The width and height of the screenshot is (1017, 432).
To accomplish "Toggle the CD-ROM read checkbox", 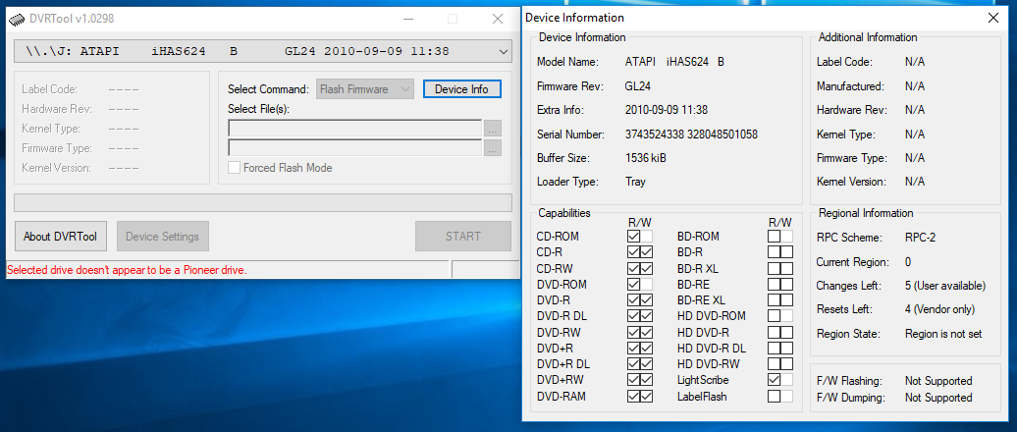I will (x=634, y=236).
